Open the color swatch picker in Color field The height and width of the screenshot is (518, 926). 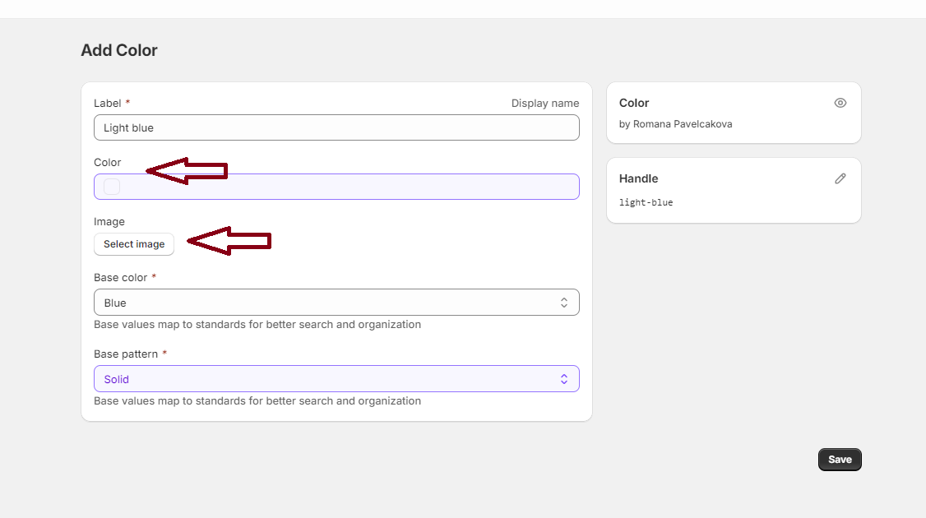(x=112, y=187)
